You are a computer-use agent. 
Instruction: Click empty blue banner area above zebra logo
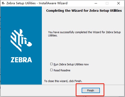coord(21,17)
